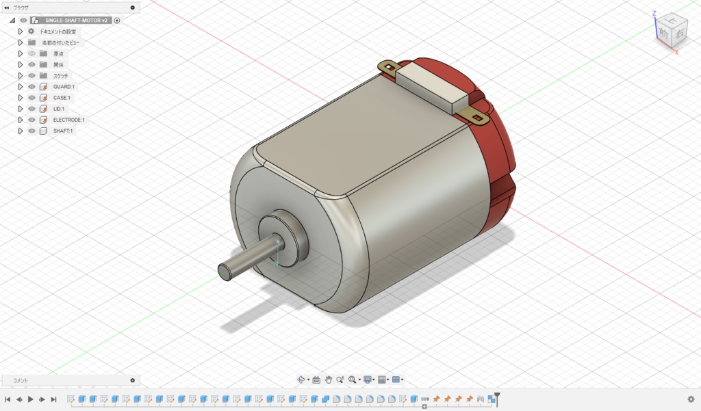The image size is (701, 411).
Task: Hide the スケッチ sketches folder
Action: (31, 75)
